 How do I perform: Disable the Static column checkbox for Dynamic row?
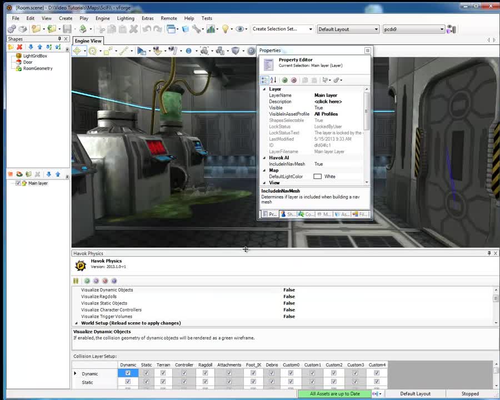146,373
